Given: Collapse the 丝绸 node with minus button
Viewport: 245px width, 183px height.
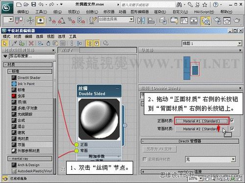Looking at the screenshot, I should pos(117,88).
